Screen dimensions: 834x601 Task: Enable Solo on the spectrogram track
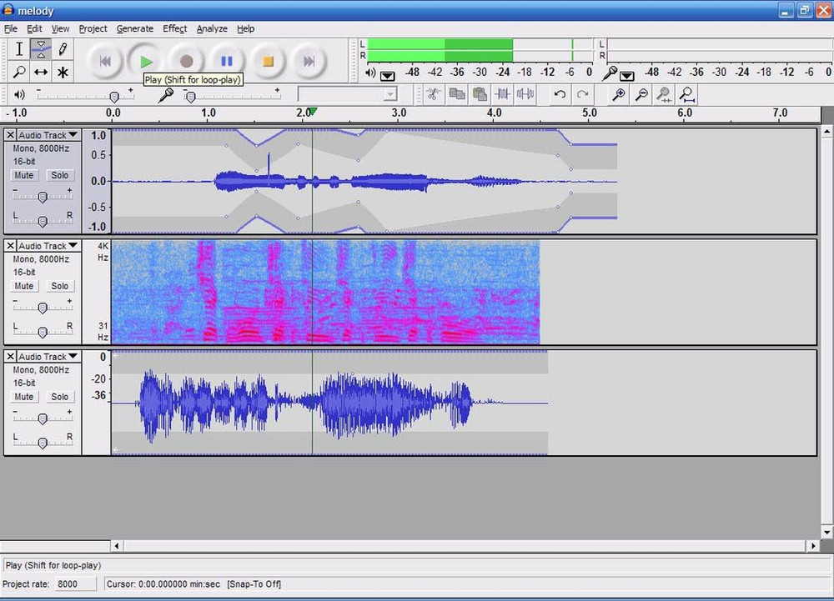59,286
